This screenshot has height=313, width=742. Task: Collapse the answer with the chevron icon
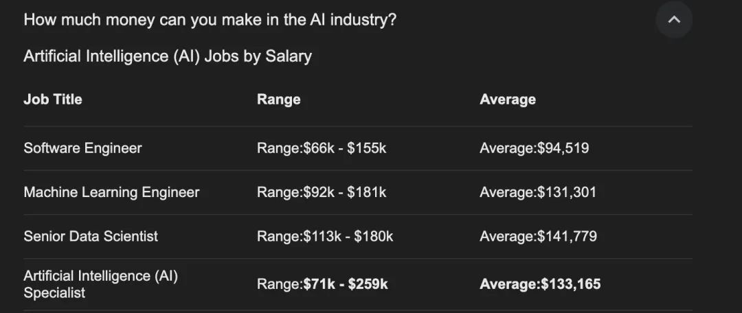click(674, 20)
